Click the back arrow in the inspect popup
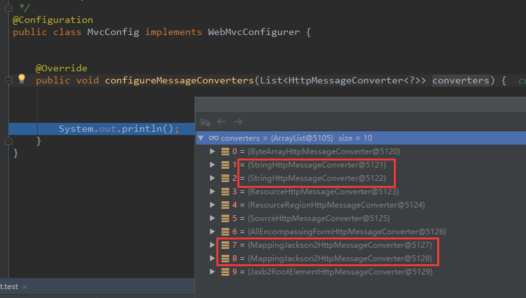 pos(221,122)
